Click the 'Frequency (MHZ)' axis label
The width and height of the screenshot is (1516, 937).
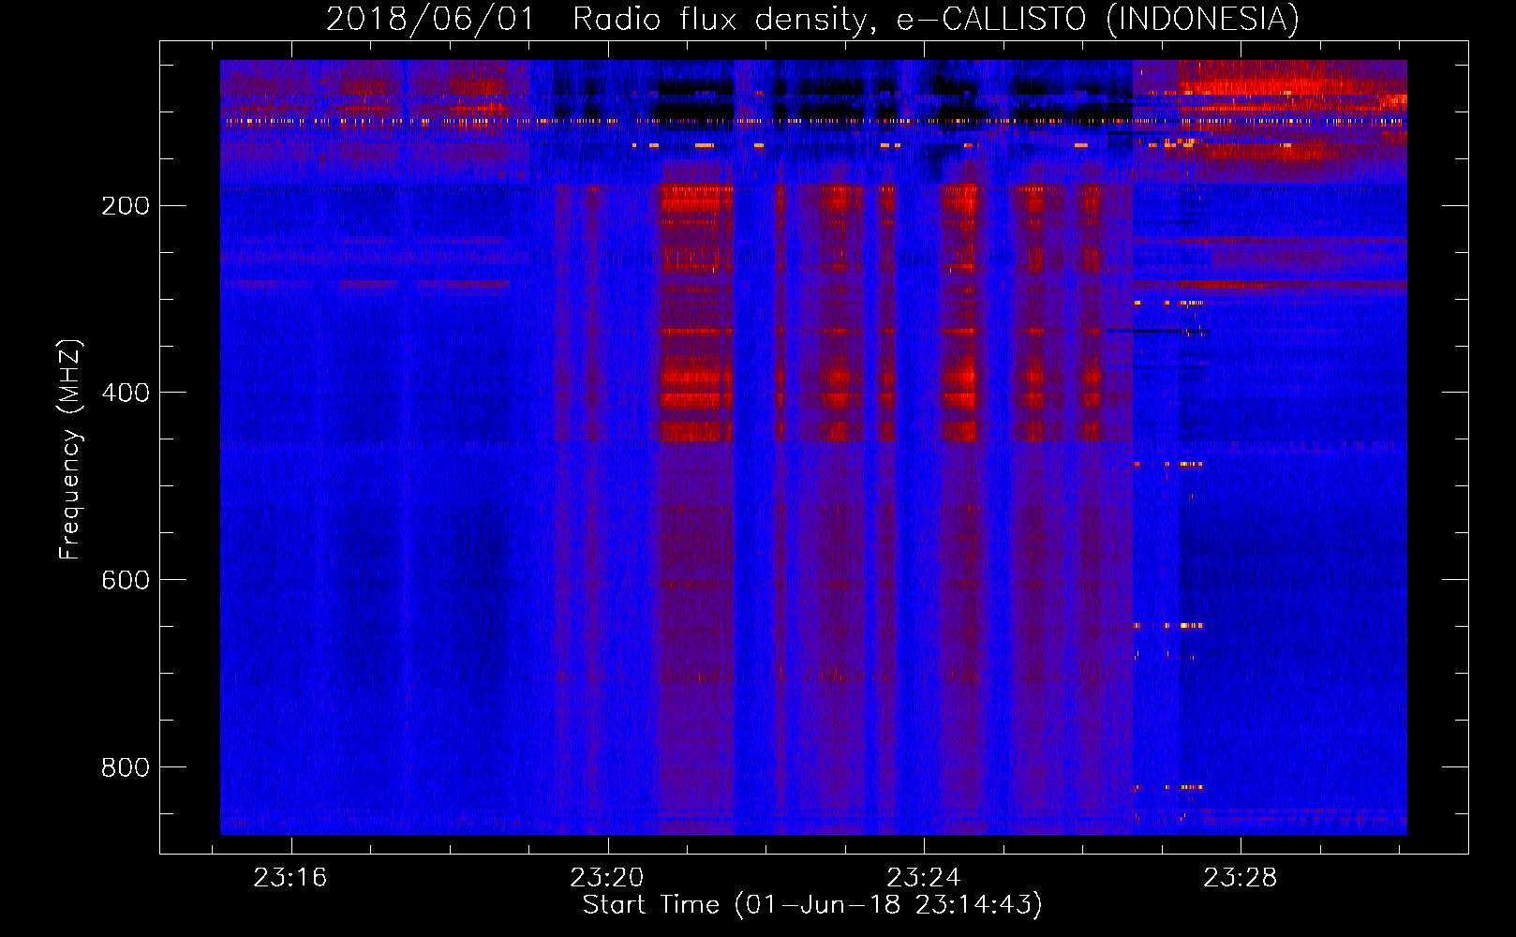[70, 450]
